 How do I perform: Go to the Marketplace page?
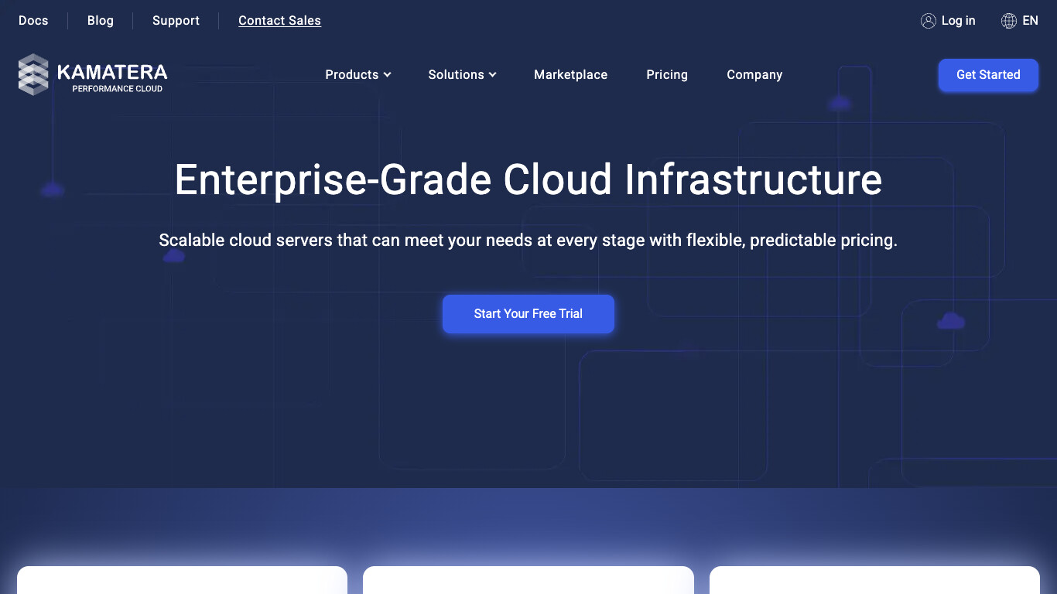point(570,75)
